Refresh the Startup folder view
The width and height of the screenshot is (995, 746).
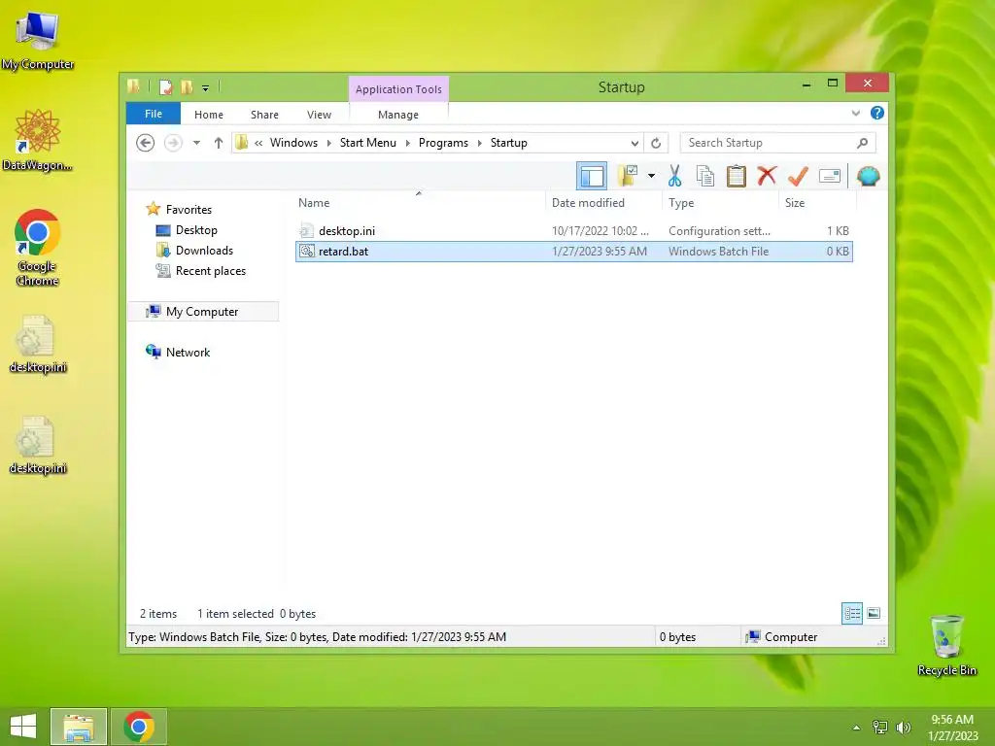tap(656, 143)
